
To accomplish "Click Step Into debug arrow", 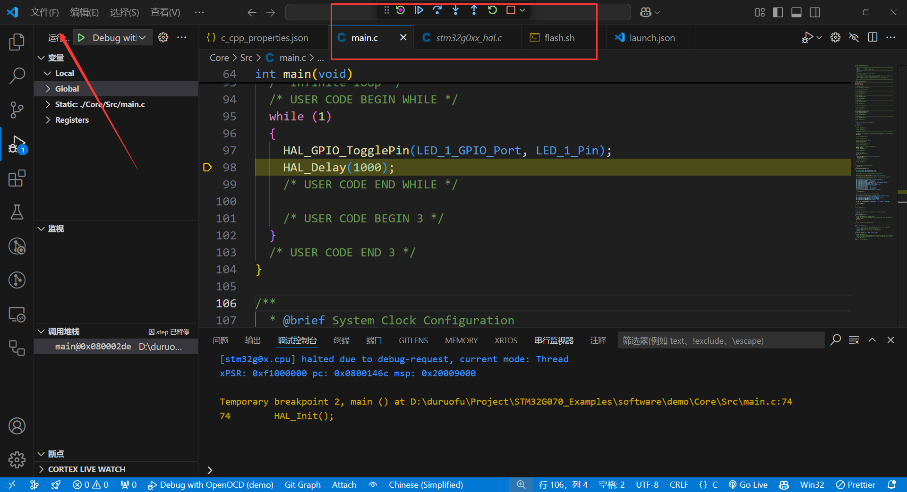I will click(455, 10).
